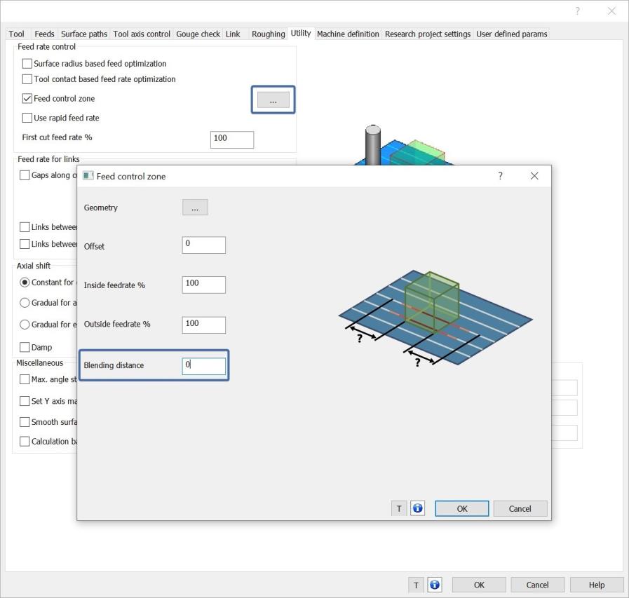
Task: Open the Roughing tab
Action: [x=269, y=34]
